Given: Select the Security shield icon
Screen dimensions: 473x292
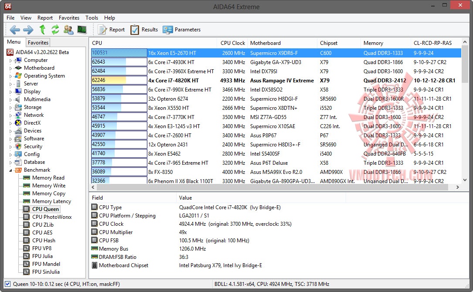Looking at the screenshot, I should [x=18, y=146].
